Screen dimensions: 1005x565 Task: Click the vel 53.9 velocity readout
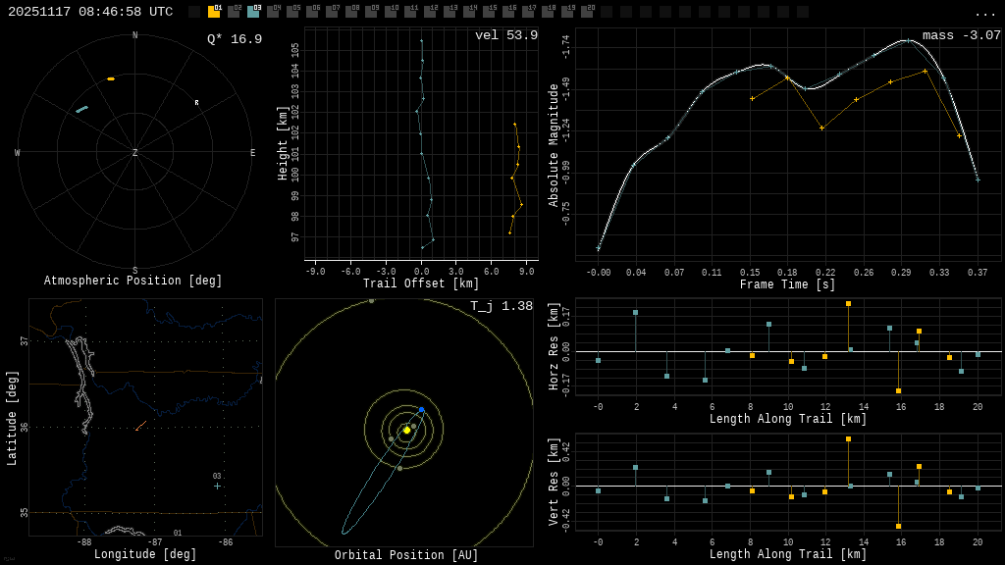point(505,35)
